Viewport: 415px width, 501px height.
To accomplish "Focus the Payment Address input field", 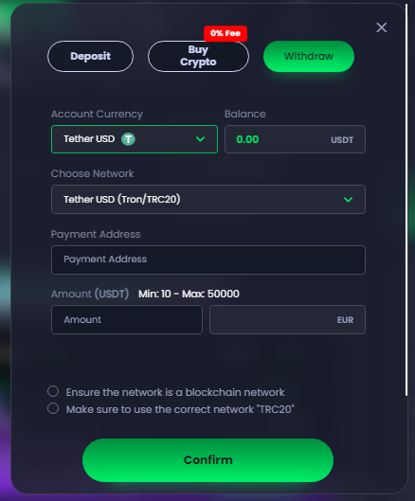I will (x=208, y=259).
